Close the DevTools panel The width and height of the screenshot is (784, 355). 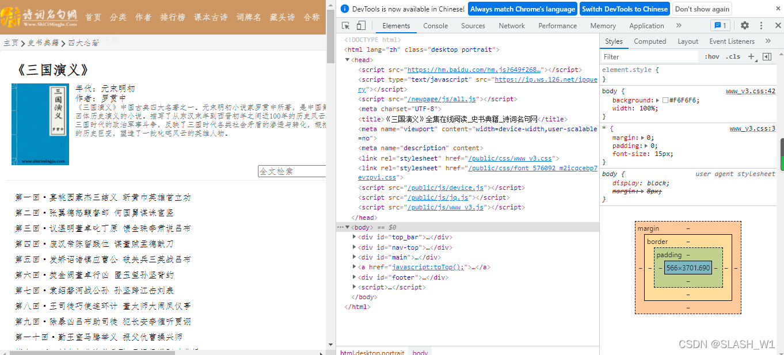(778, 25)
